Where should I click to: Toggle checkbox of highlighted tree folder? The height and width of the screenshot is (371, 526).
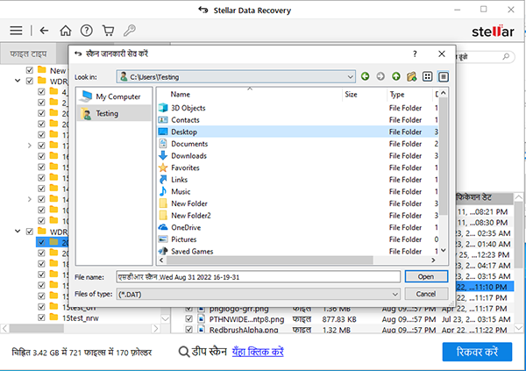click(41, 242)
